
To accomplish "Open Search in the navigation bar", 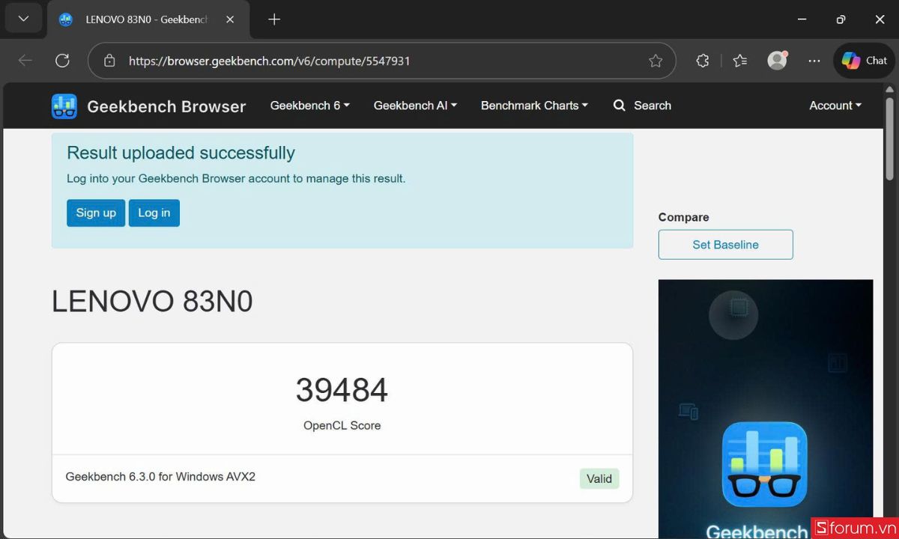I will 642,106.
